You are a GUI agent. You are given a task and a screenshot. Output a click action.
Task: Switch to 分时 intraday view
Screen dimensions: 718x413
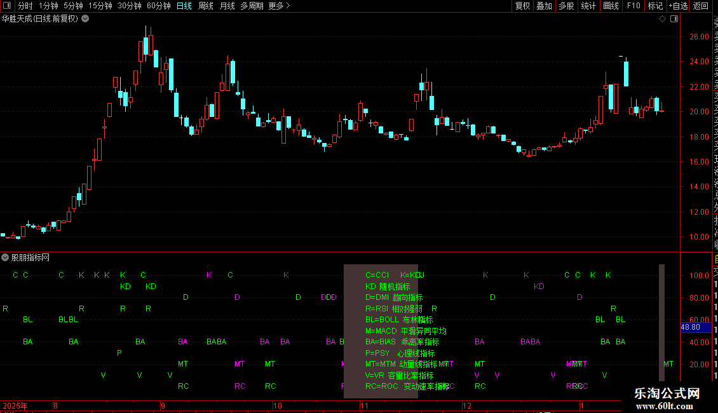[25, 6]
